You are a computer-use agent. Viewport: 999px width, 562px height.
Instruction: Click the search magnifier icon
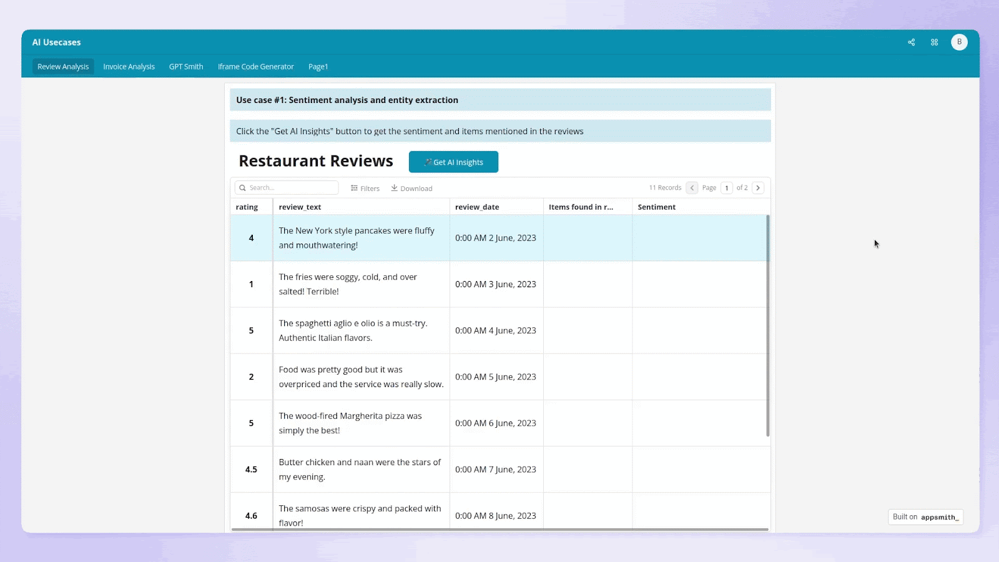(242, 187)
